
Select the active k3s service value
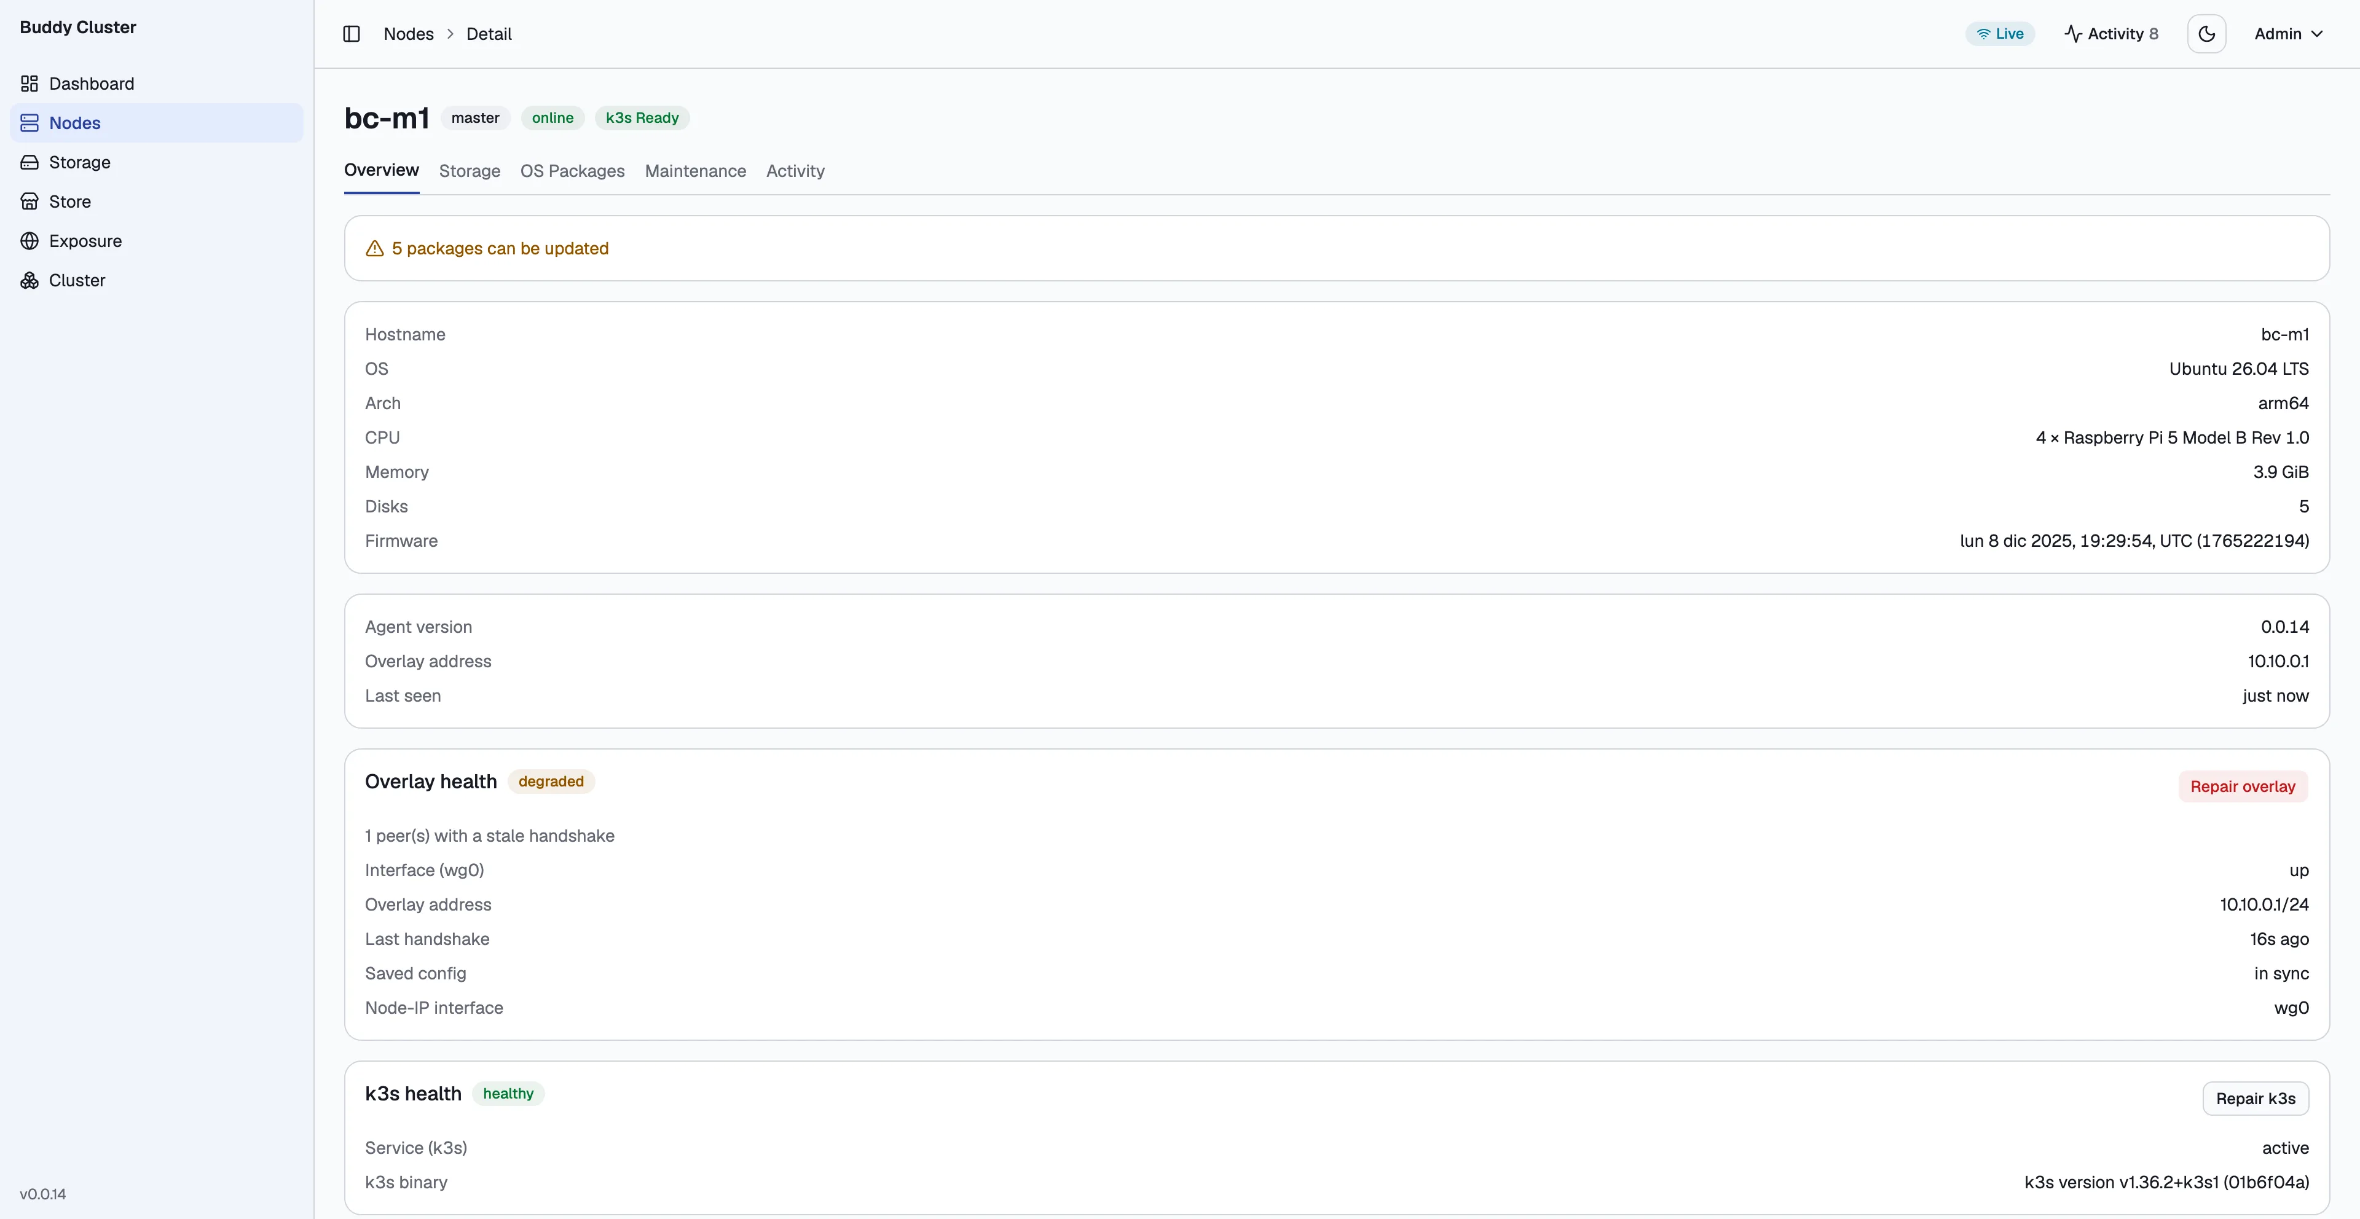point(2285,1148)
